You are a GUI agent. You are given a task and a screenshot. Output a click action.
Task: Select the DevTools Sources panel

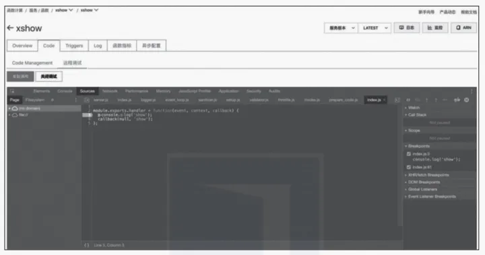pos(87,92)
